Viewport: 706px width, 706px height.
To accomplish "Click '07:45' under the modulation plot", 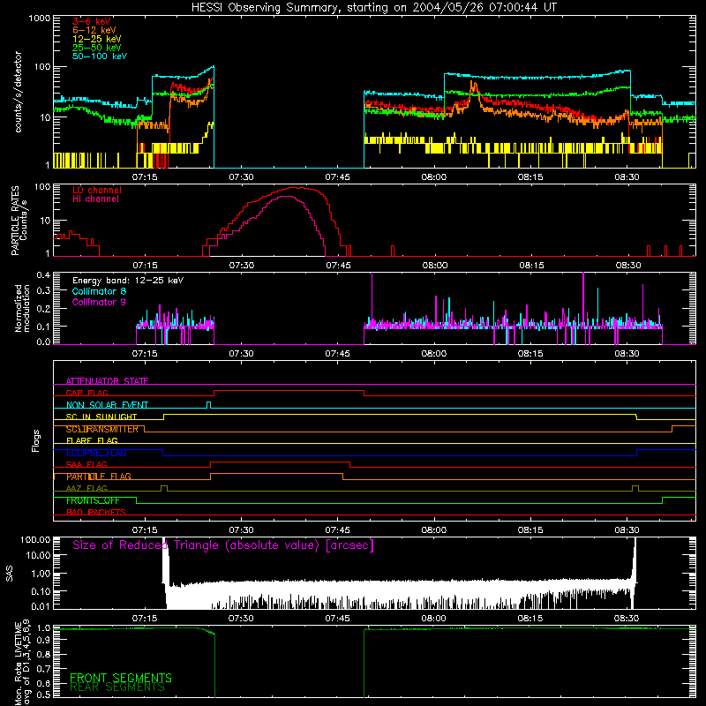I will [338, 354].
